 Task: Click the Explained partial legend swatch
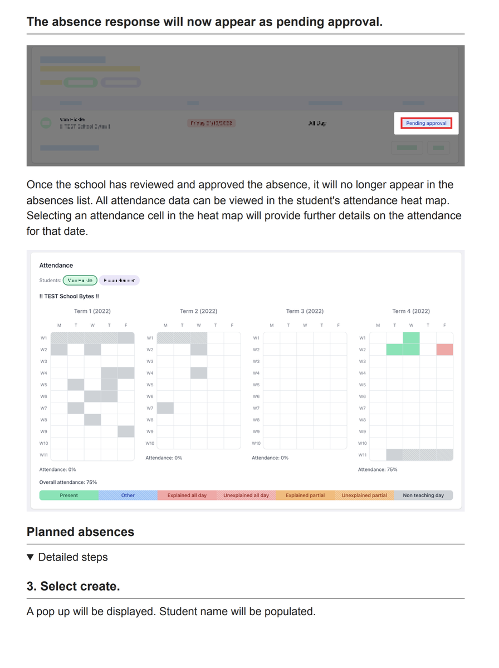click(305, 495)
